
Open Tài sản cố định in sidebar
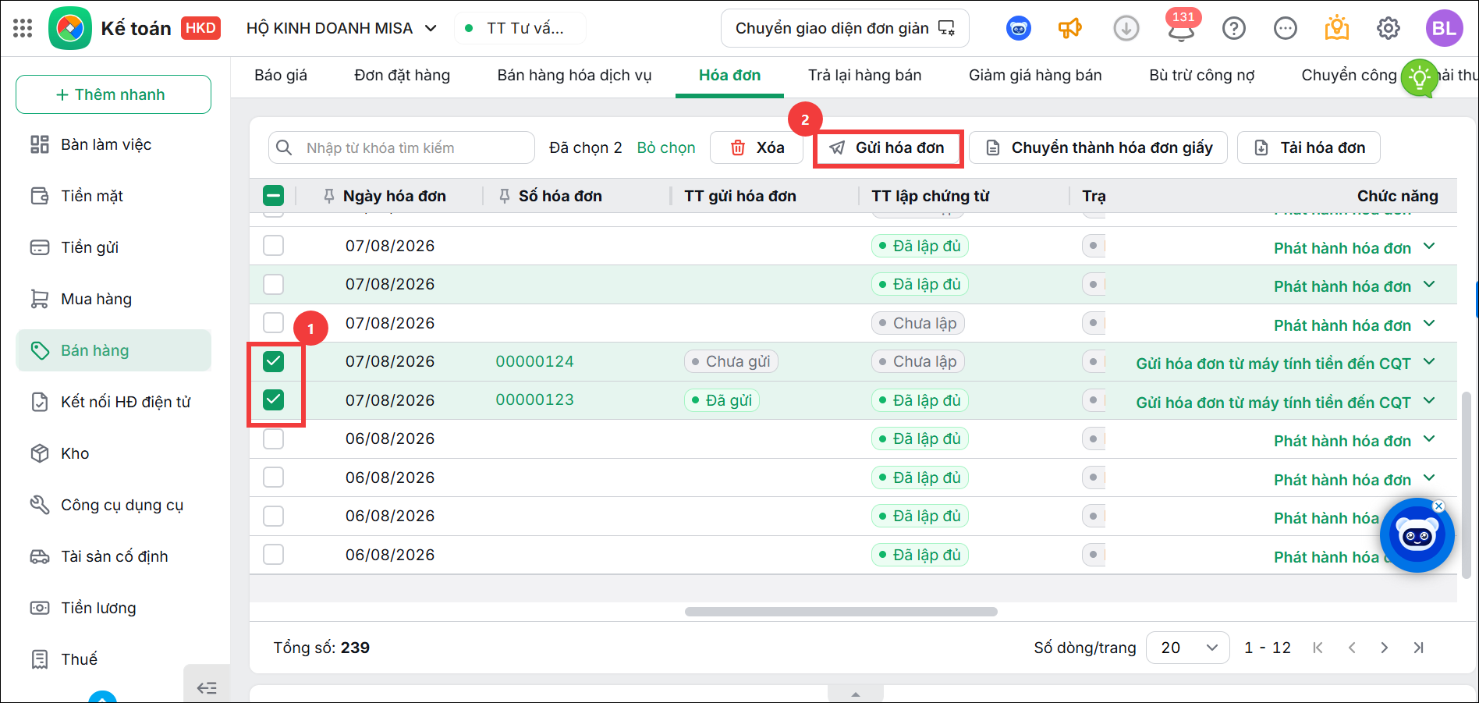[x=113, y=556]
